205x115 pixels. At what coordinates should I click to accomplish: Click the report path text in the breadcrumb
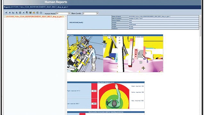point(39,7)
